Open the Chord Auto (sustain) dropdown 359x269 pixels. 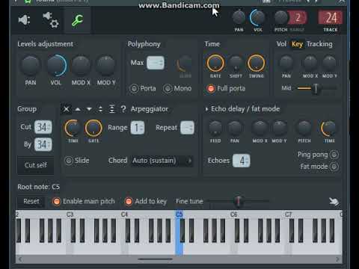[x=162, y=161]
